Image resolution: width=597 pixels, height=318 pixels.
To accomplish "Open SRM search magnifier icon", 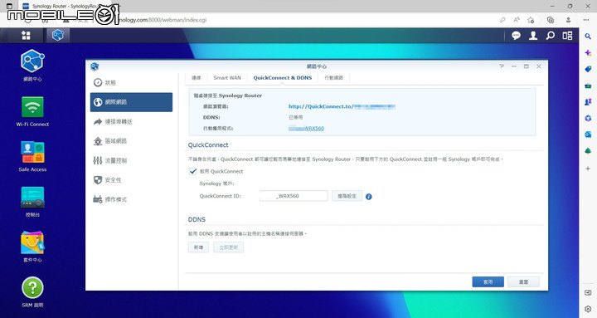I will click(x=551, y=36).
